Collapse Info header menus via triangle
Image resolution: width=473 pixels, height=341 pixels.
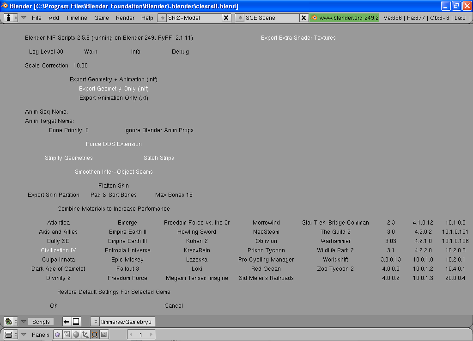click(24, 18)
